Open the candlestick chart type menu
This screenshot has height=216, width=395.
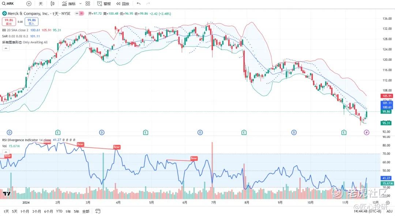click(x=52, y=4)
